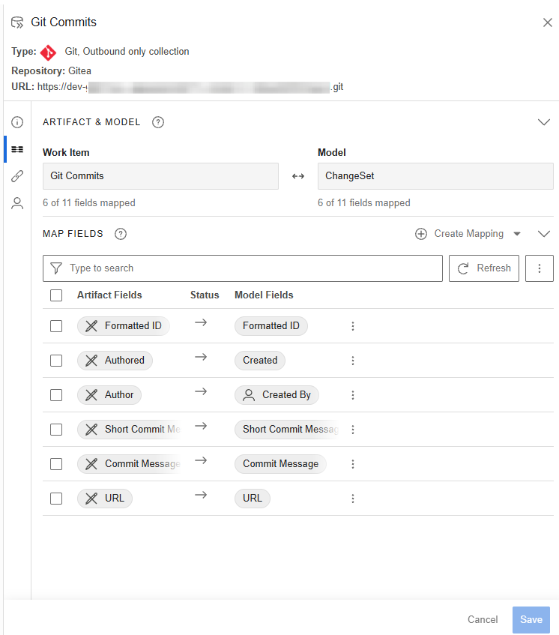The width and height of the screenshot is (559, 635).
Task: Select the Commit Message artifact field chip
Action: (129, 464)
